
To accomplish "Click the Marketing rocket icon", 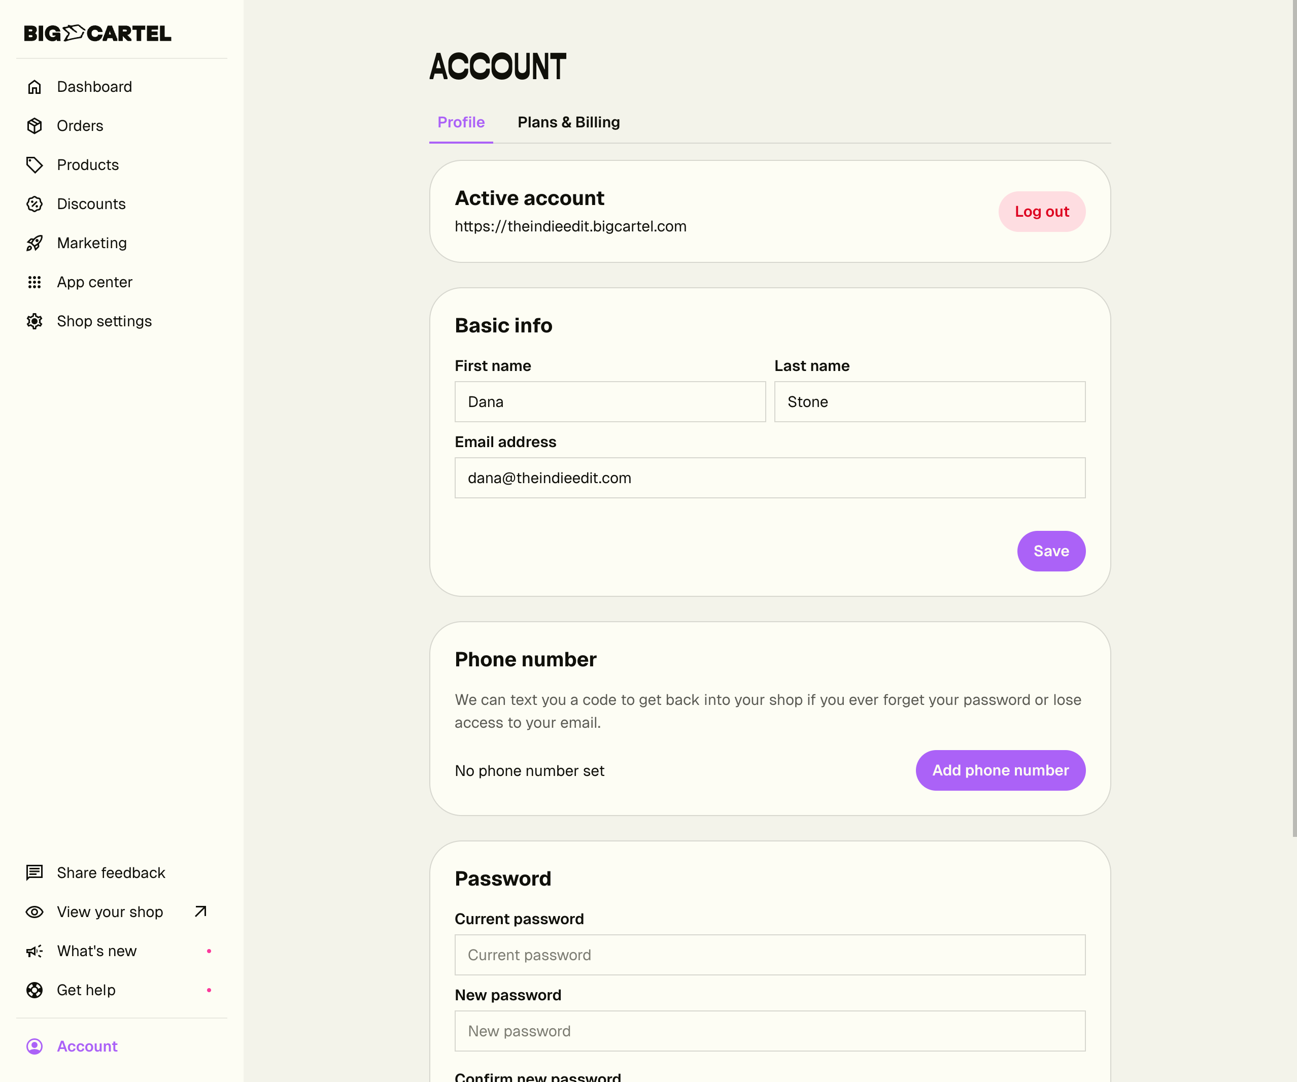I will pyautogui.click(x=35, y=243).
